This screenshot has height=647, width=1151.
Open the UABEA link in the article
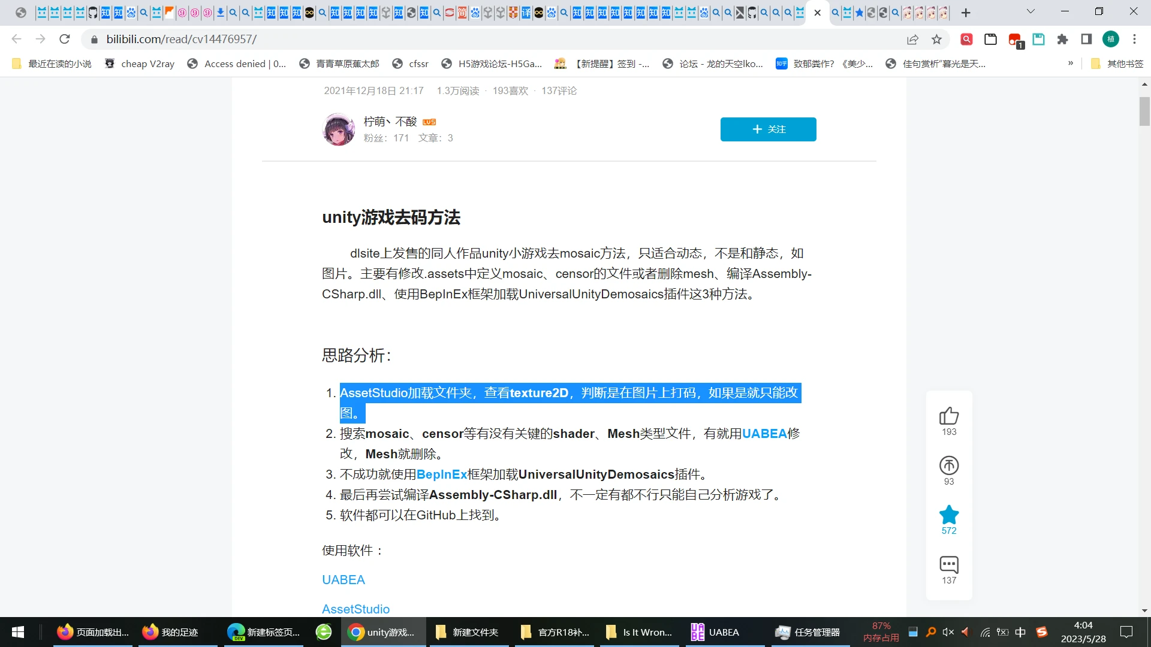(343, 579)
